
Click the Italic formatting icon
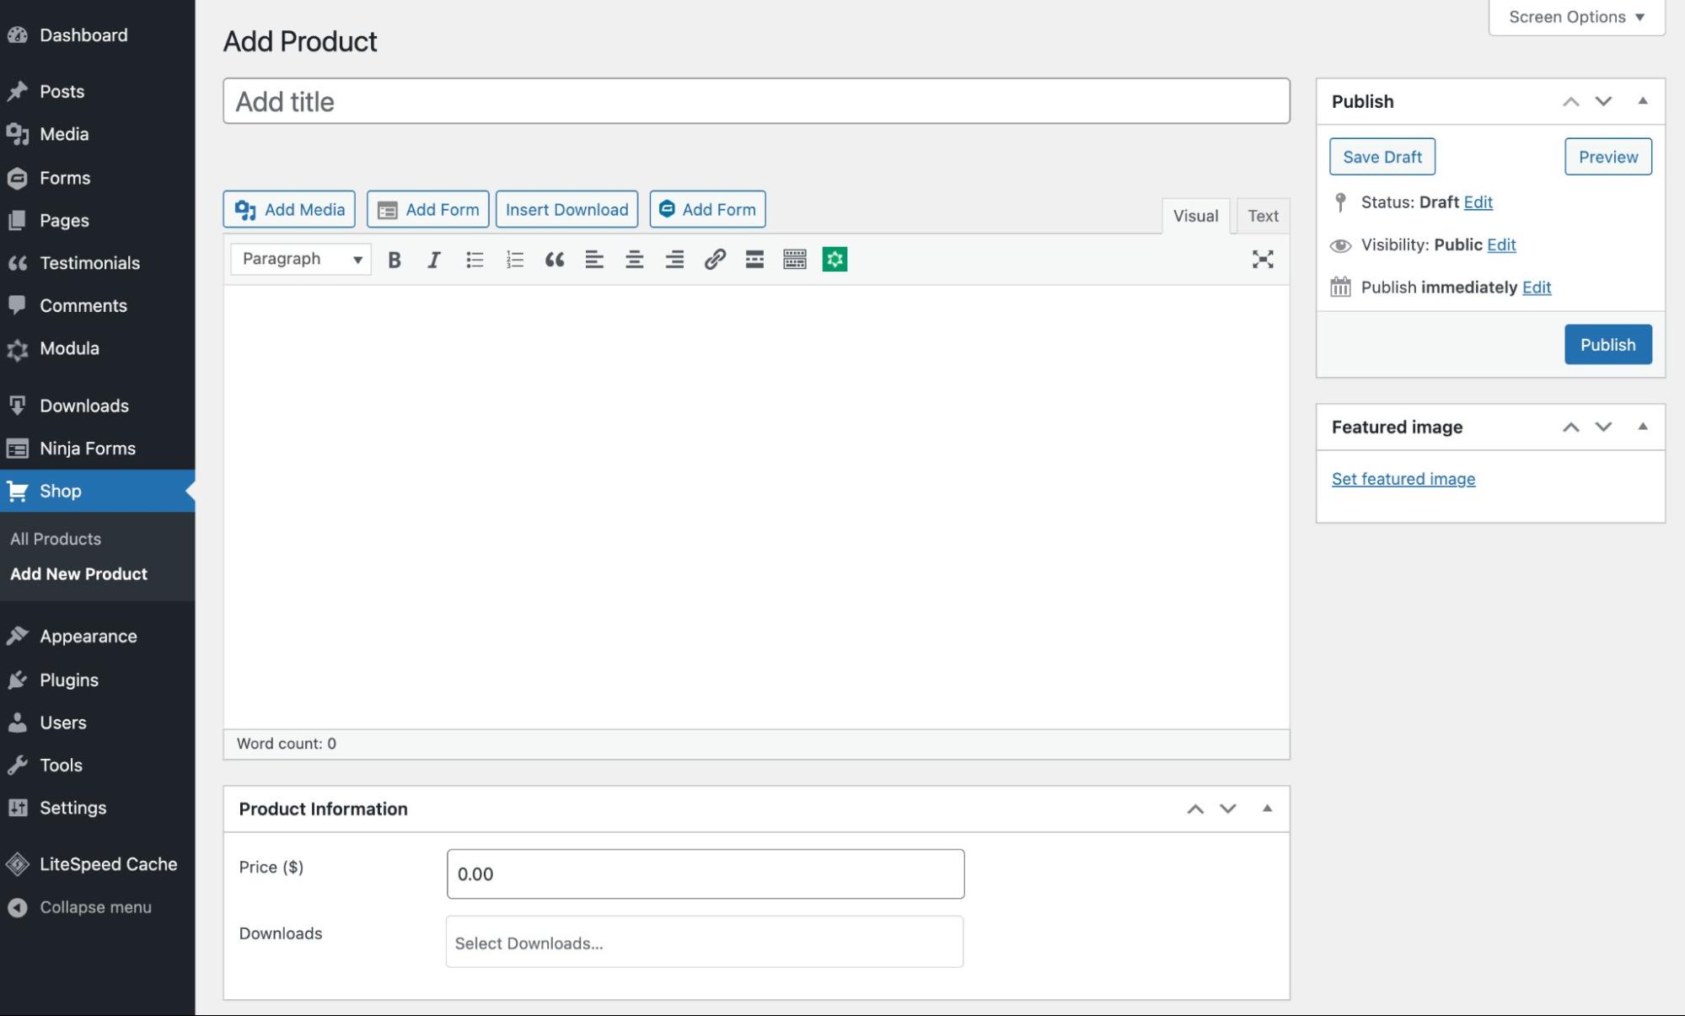click(x=434, y=258)
